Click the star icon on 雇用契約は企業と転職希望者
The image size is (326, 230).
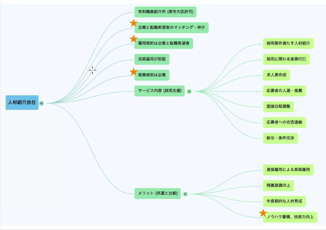coord(134,39)
